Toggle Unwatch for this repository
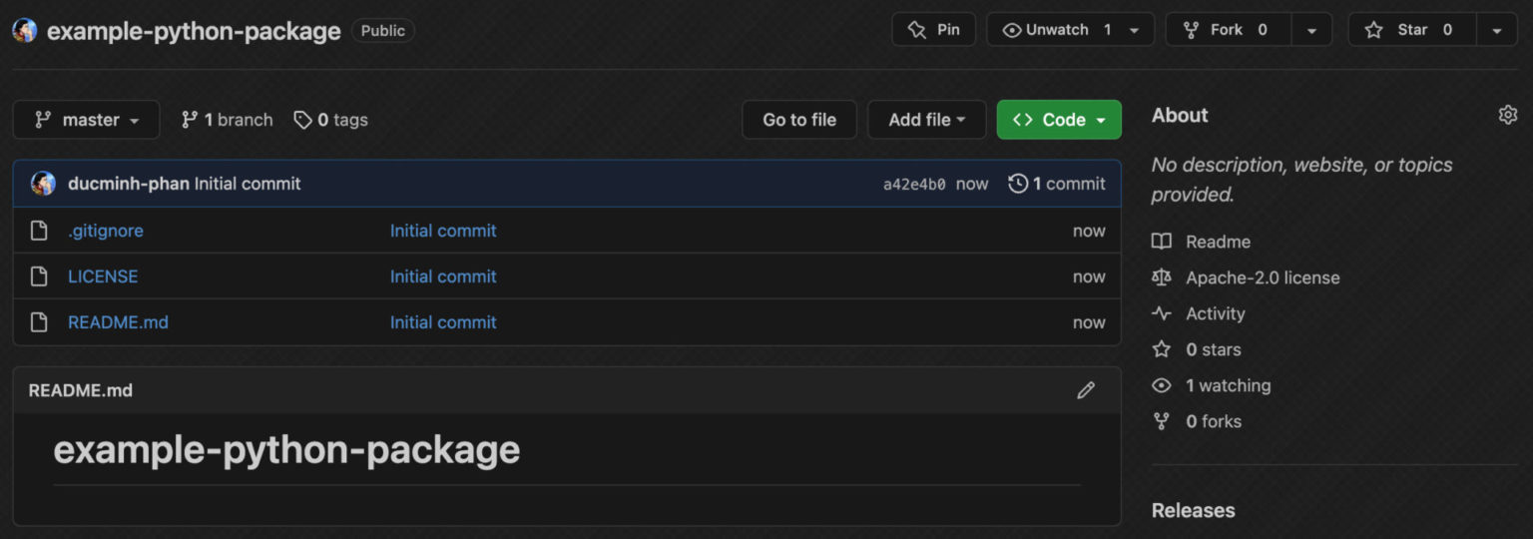1533x539 pixels. (1058, 30)
